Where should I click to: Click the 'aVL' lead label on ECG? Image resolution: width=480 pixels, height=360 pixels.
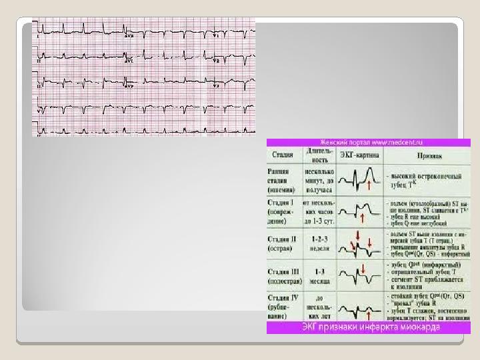[129, 61]
